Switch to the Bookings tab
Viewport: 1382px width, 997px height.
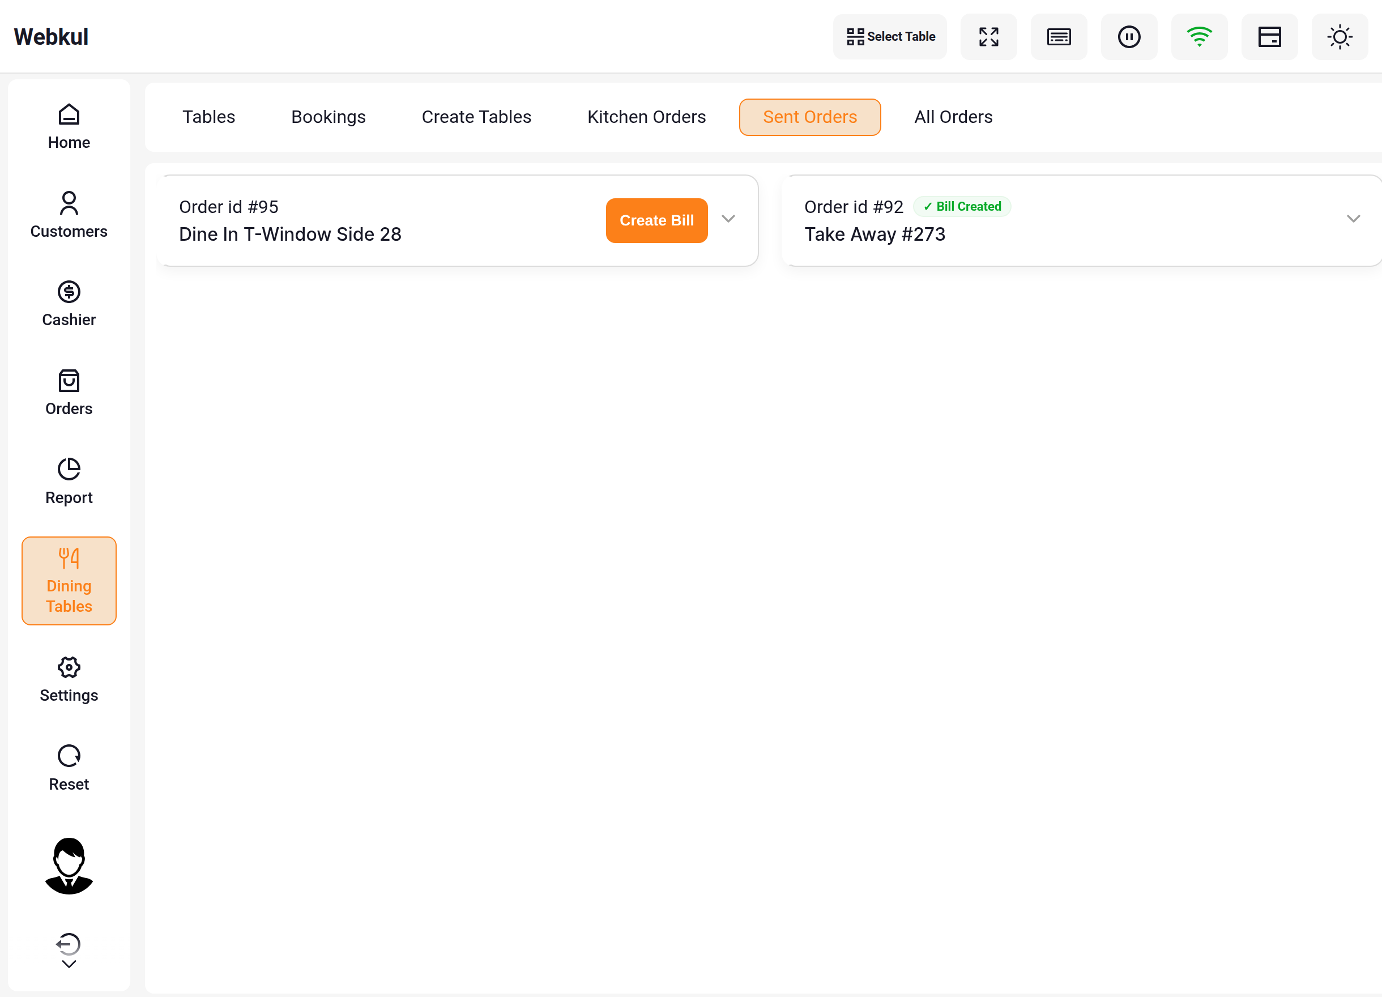coord(329,117)
